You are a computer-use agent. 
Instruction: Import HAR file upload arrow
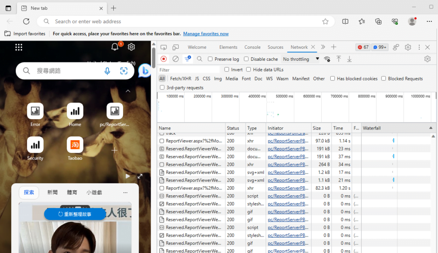tap(339, 59)
